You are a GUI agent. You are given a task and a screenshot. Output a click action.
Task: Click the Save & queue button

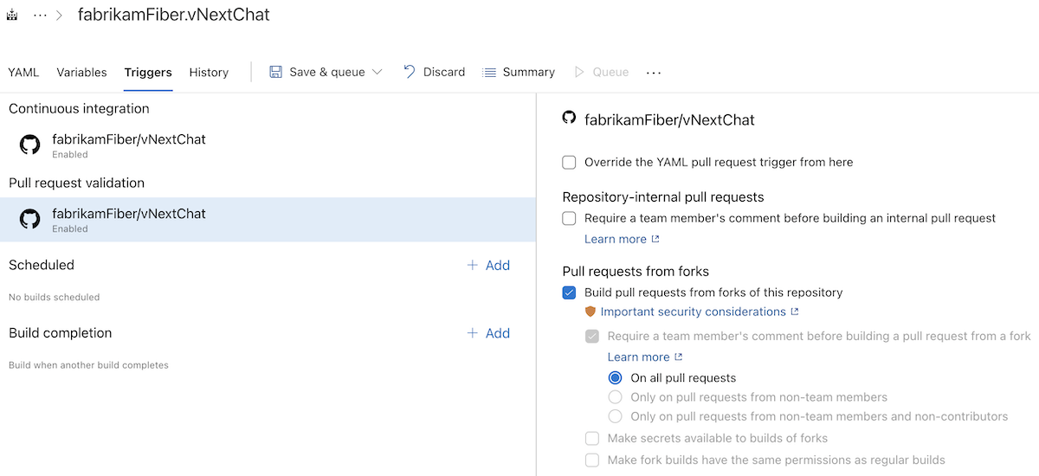pos(326,72)
